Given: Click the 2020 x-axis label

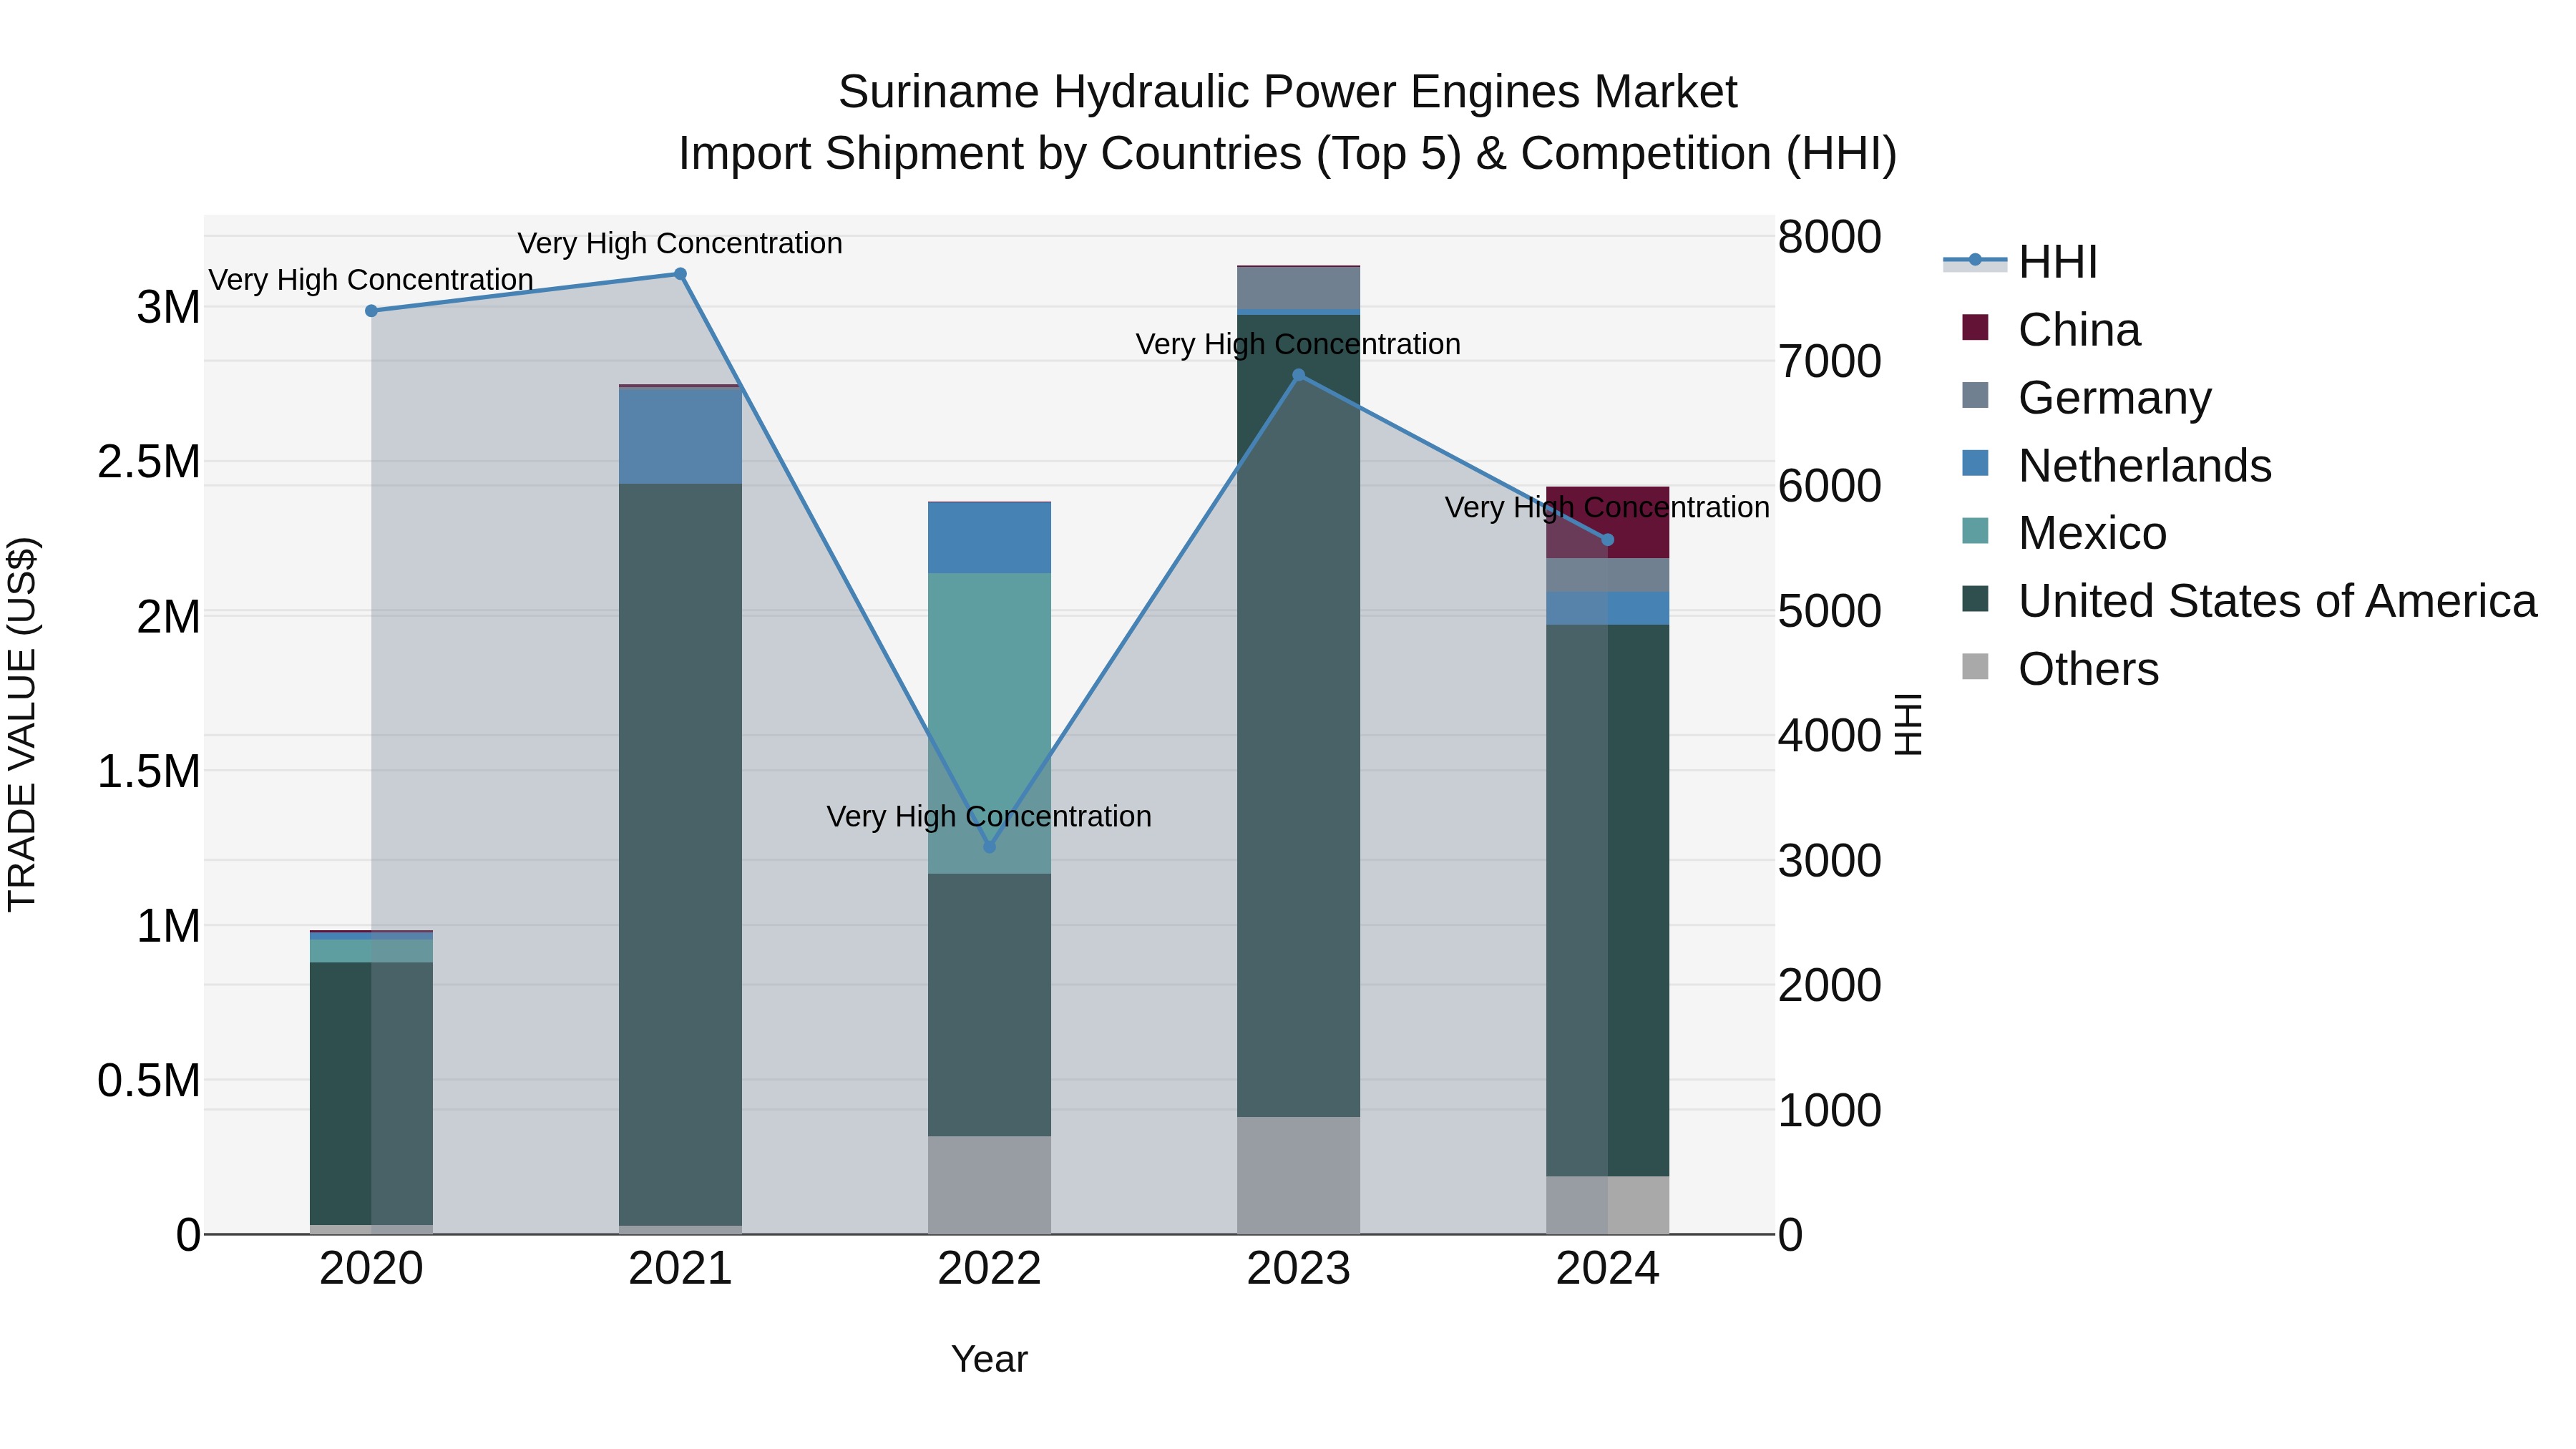Looking at the screenshot, I should point(372,1269).
